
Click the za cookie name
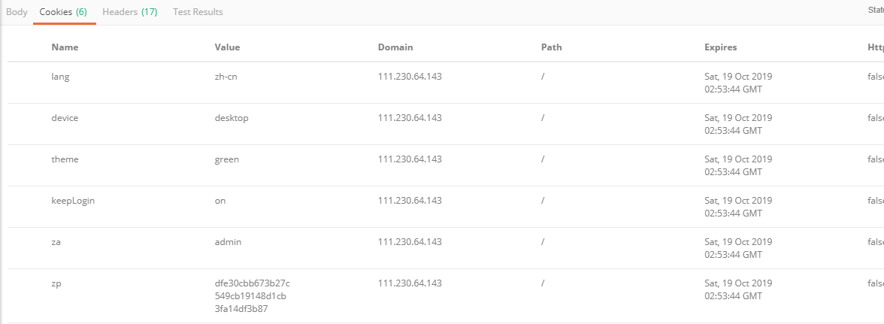click(x=56, y=242)
